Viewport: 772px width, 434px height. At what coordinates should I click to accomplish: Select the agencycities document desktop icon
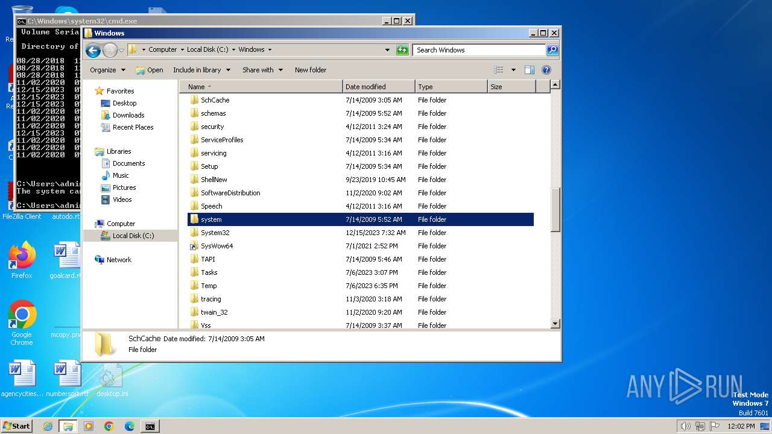click(x=22, y=379)
